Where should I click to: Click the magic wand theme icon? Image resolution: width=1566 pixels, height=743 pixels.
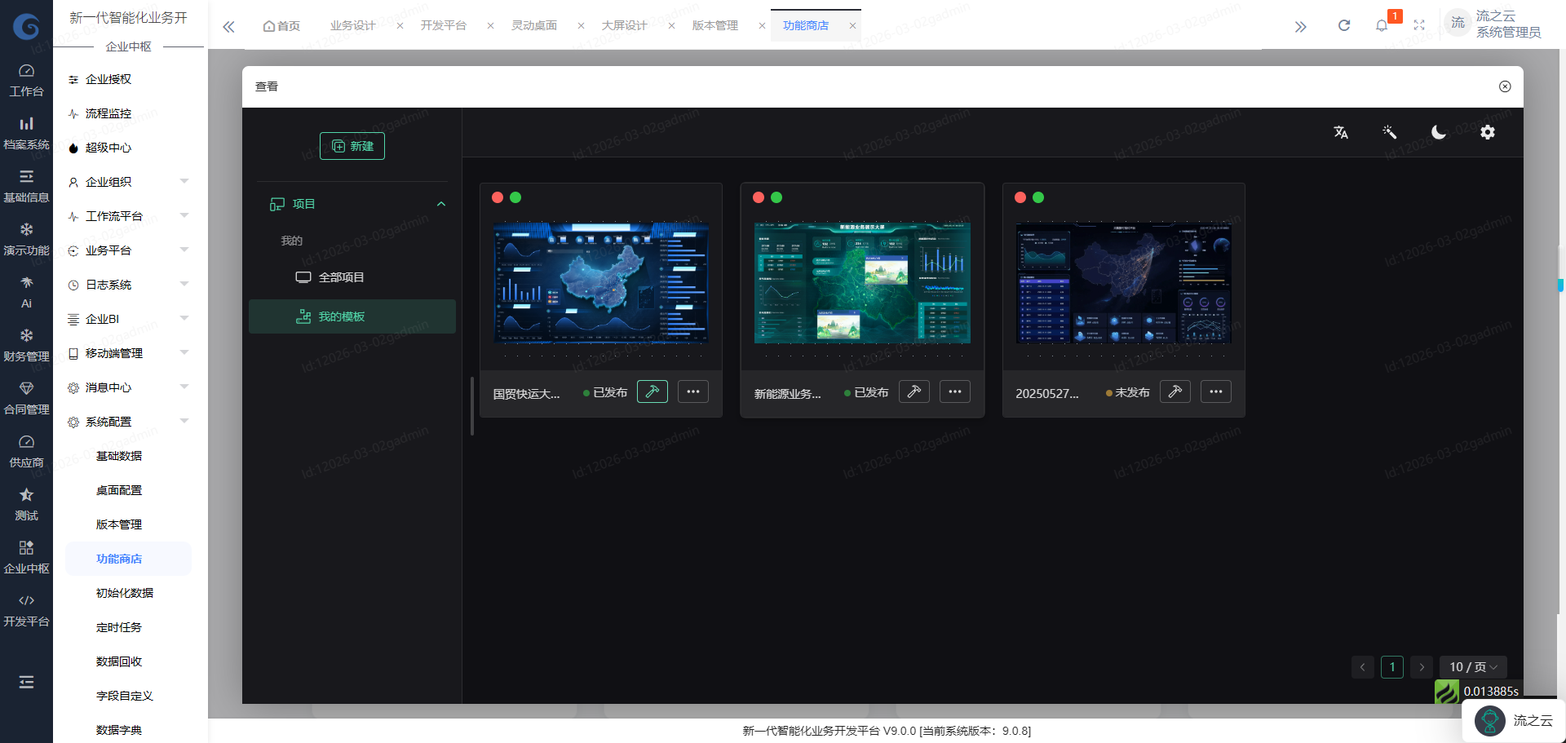[x=1389, y=132]
